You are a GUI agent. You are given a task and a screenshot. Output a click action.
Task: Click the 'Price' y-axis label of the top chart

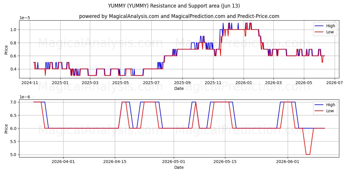(6, 49)
